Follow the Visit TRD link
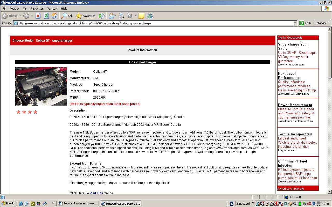The image size is (332, 207). [x=96, y=193]
